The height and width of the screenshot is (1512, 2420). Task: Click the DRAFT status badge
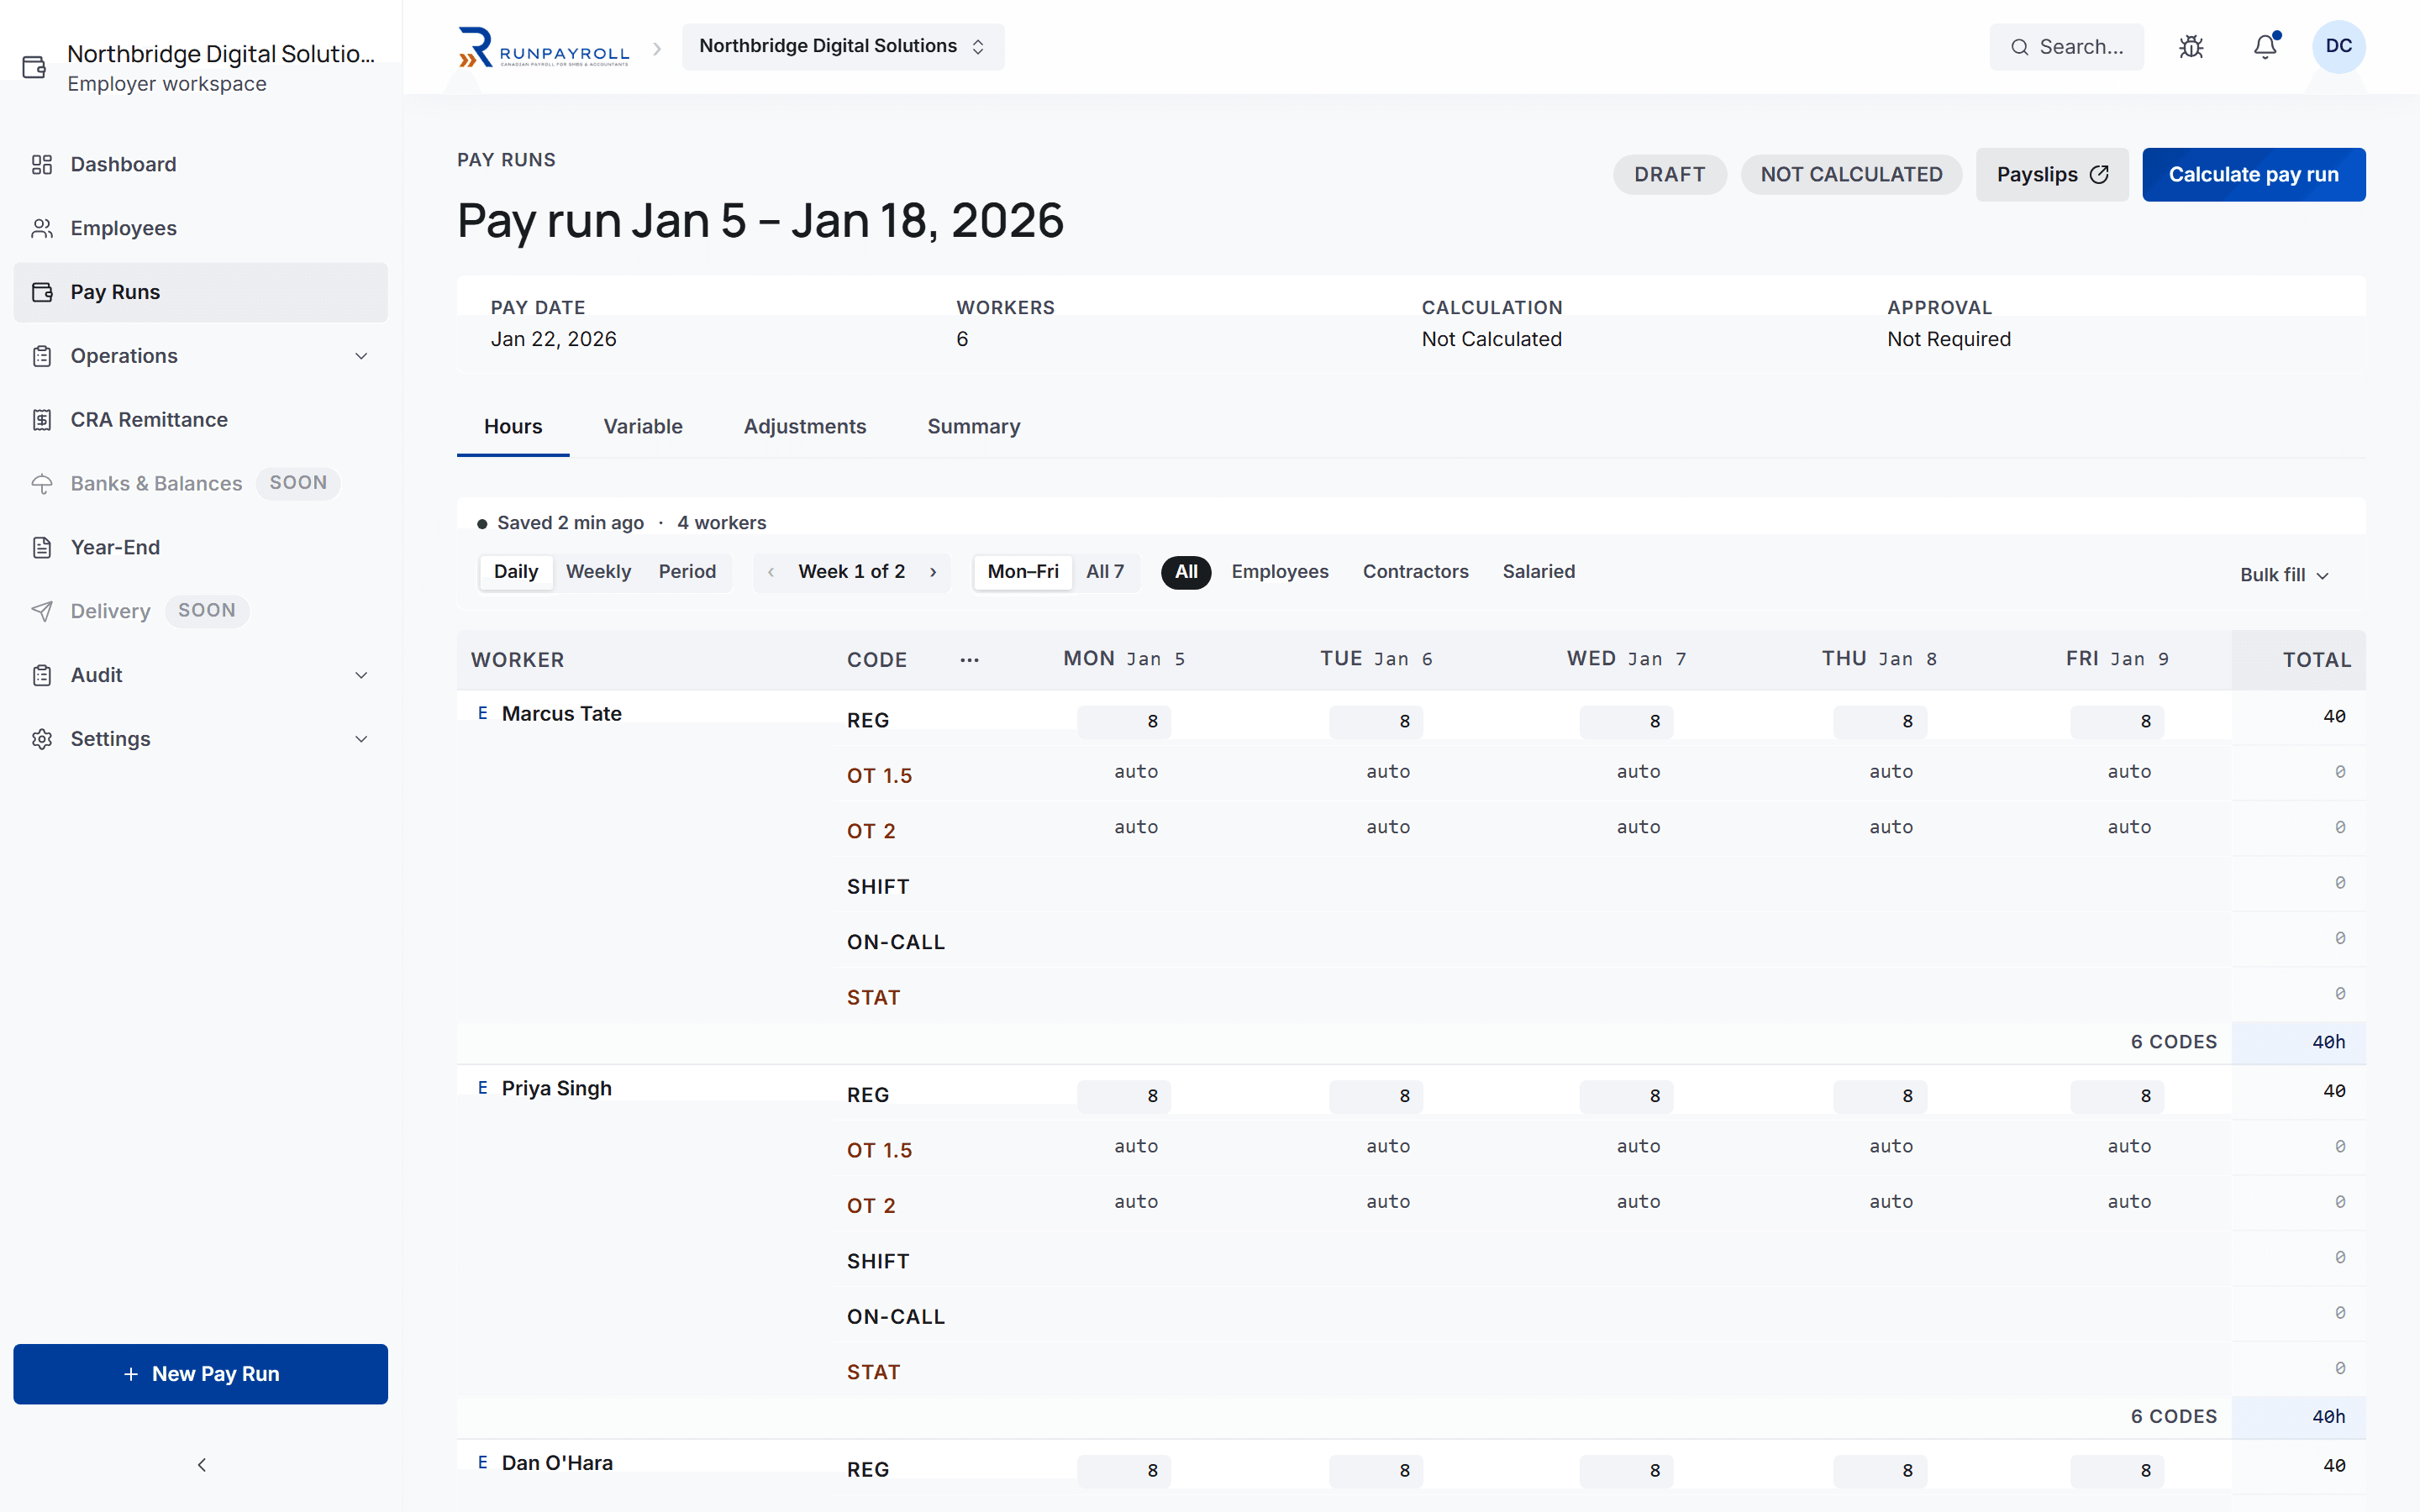click(x=1669, y=175)
